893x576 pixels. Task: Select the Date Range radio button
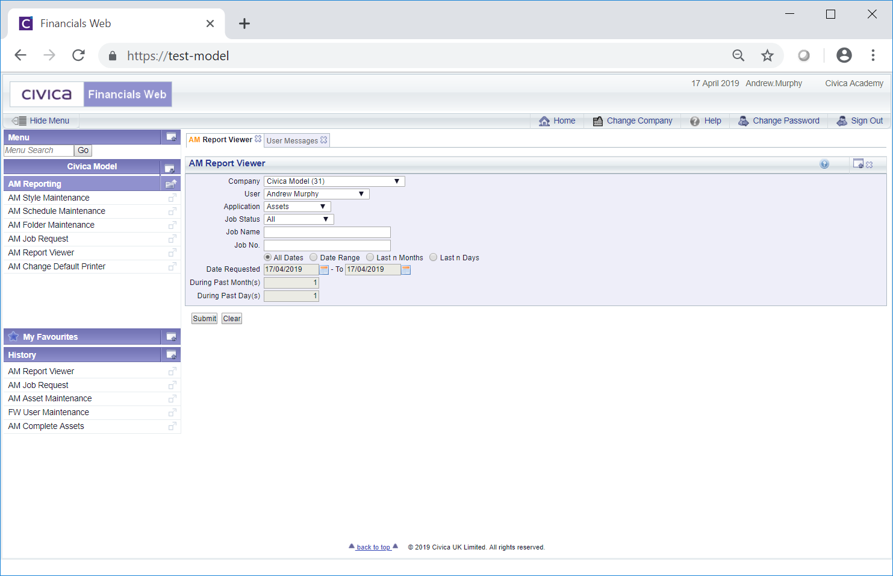[x=314, y=257]
